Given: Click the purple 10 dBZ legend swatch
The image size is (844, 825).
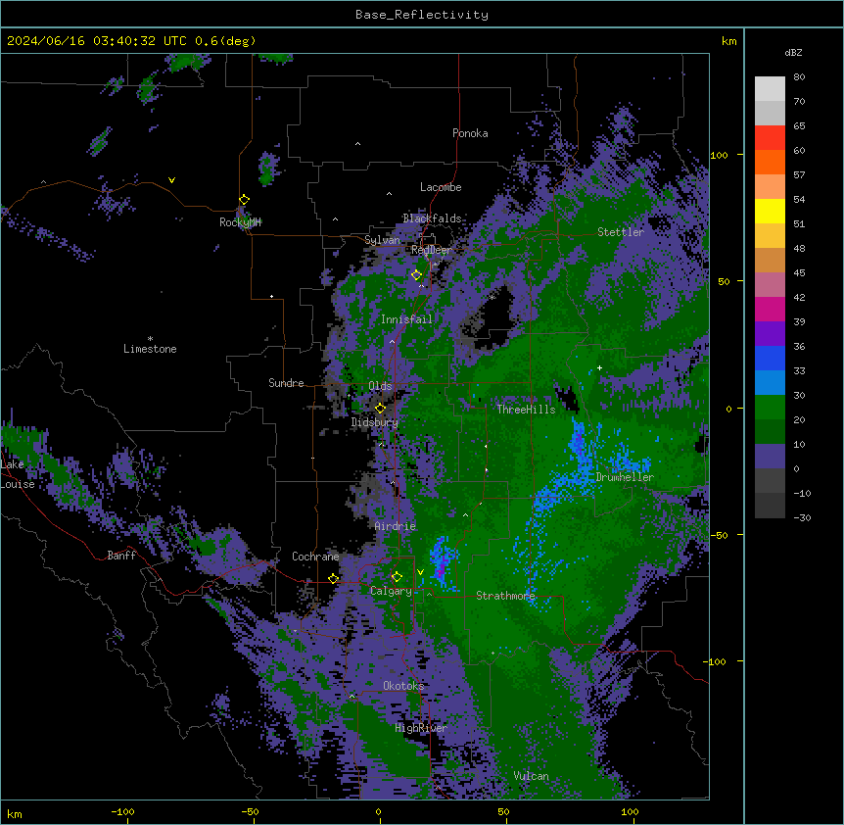Looking at the screenshot, I should click(770, 457).
